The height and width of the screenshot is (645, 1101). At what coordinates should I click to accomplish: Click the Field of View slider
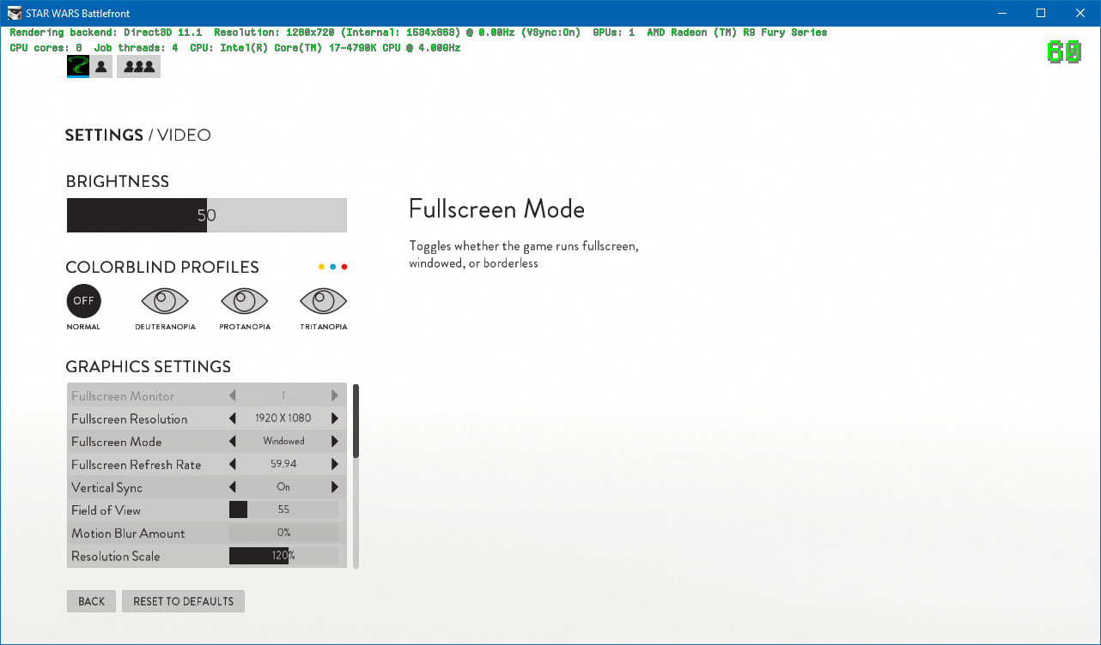[283, 509]
